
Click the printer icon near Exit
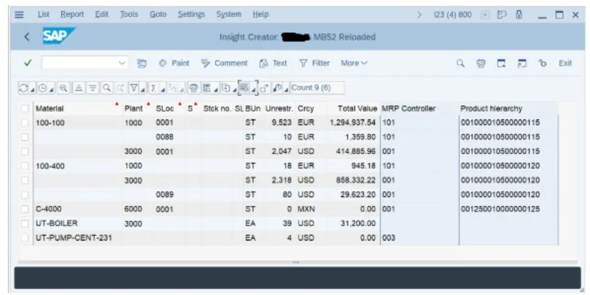[481, 63]
